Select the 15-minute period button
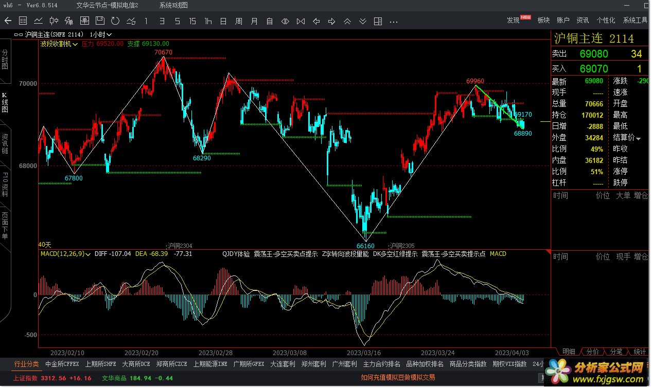 pos(192,21)
